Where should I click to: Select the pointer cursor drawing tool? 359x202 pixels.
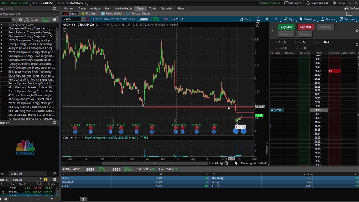pyautogui.click(x=236, y=163)
